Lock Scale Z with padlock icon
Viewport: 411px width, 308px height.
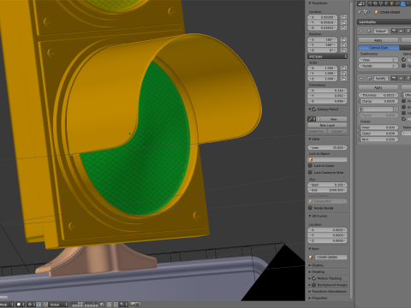click(343, 79)
